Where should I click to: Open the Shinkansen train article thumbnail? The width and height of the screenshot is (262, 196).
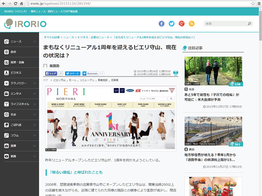tap(213, 131)
